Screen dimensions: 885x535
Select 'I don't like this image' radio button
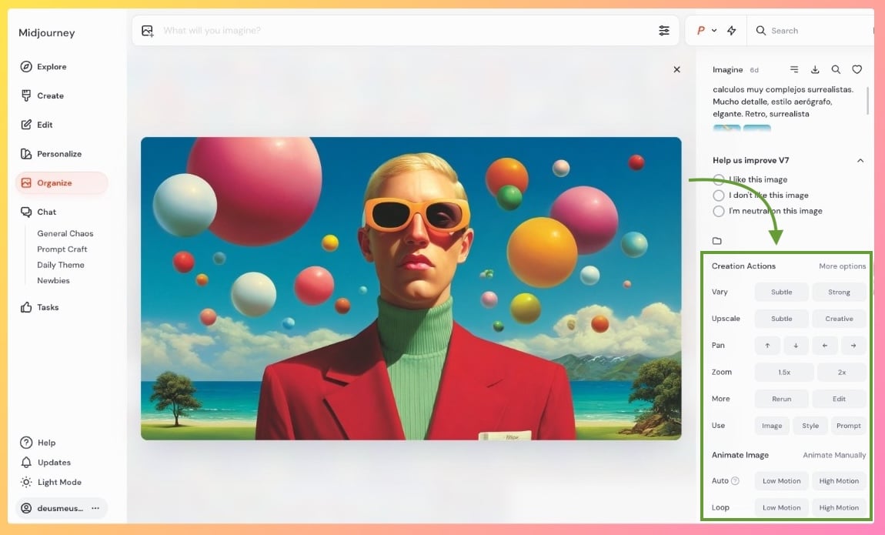click(719, 196)
